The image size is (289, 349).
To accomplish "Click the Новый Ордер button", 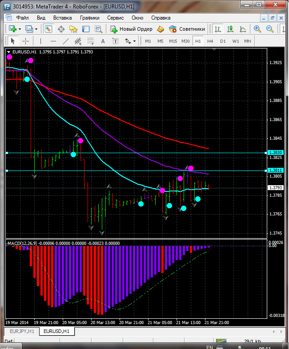I will pyautogui.click(x=132, y=29).
